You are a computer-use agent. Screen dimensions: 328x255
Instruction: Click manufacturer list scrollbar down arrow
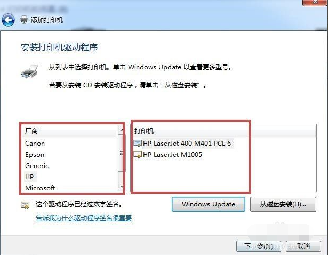tap(121, 186)
